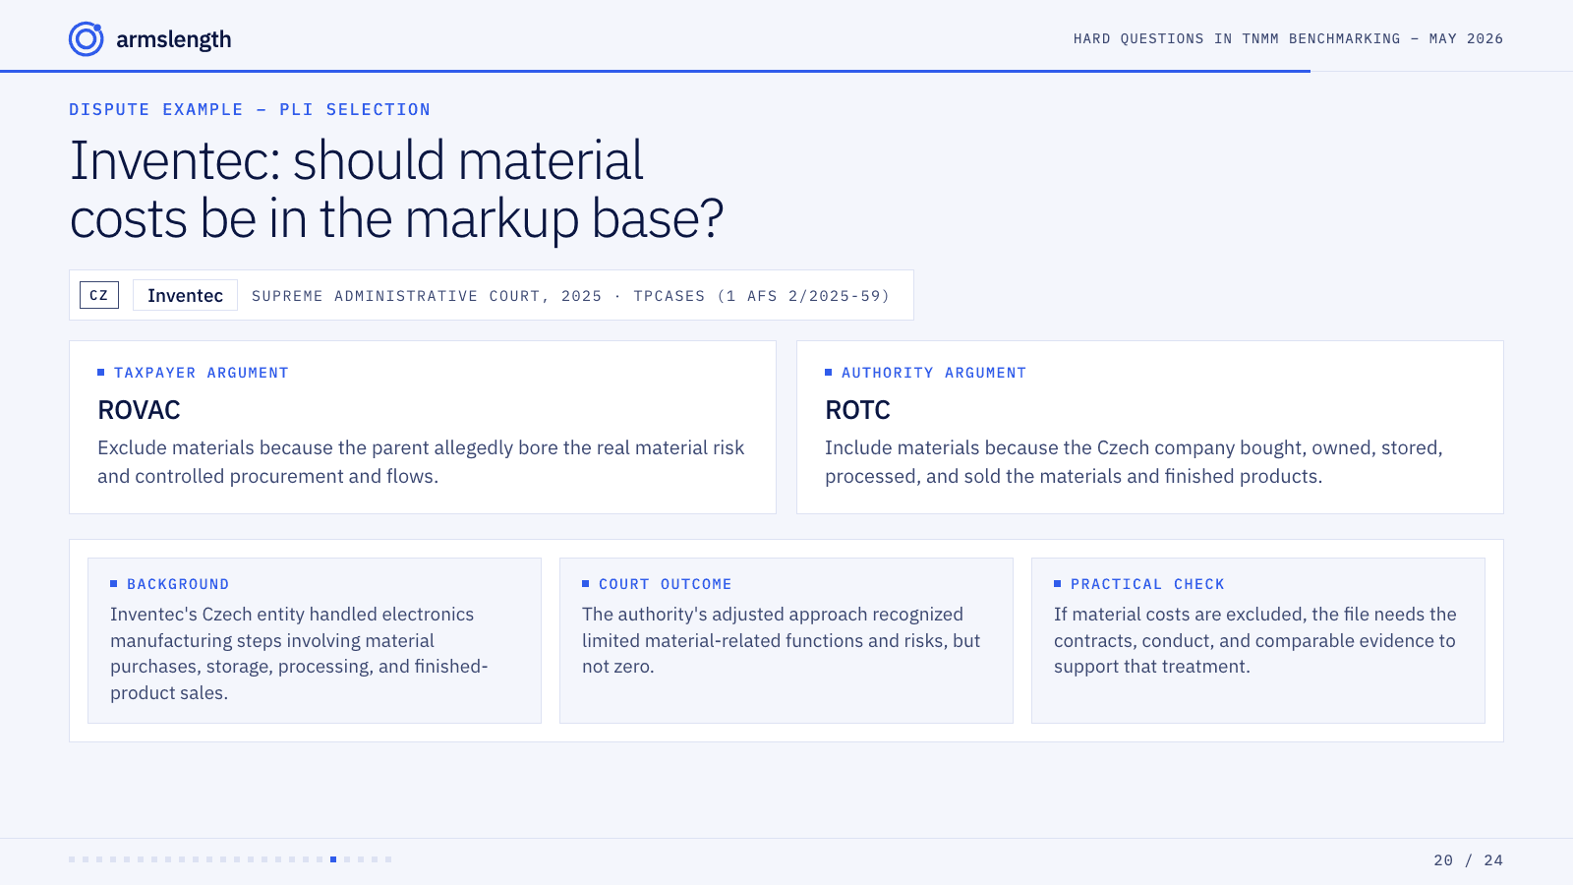Click the Authority Argument square bullet
This screenshot has width=1573, height=885.
point(828,372)
